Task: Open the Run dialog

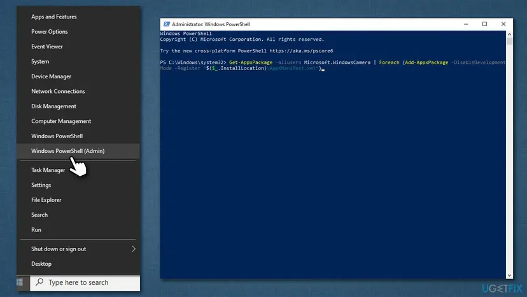Action: pyautogui.click(x=36, y=229)
